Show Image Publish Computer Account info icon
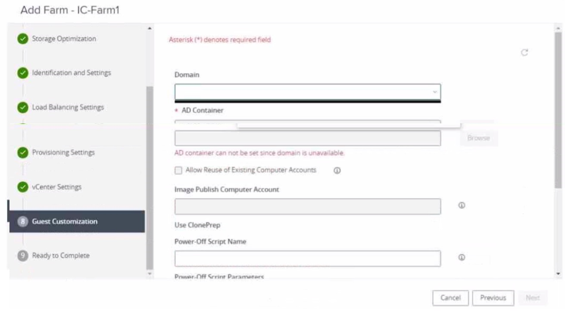The width and height of the screenshot is (565, 311). (461, 206)
